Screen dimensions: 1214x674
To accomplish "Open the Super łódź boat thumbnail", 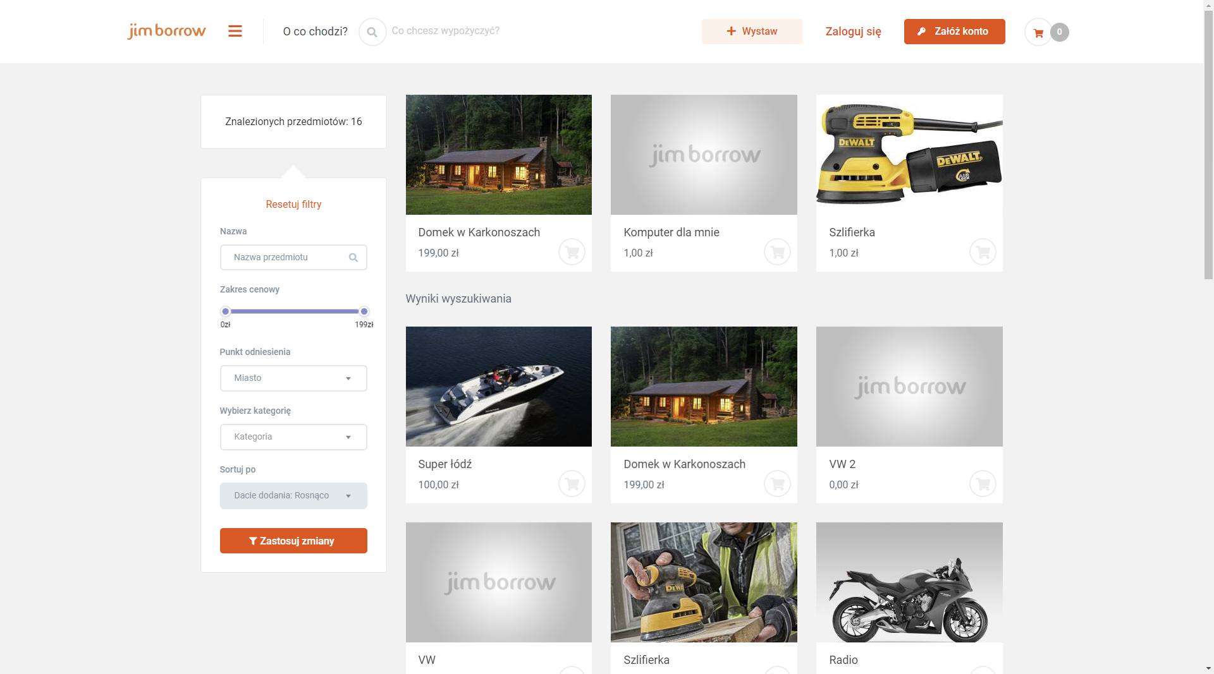I will click(498, 387).
